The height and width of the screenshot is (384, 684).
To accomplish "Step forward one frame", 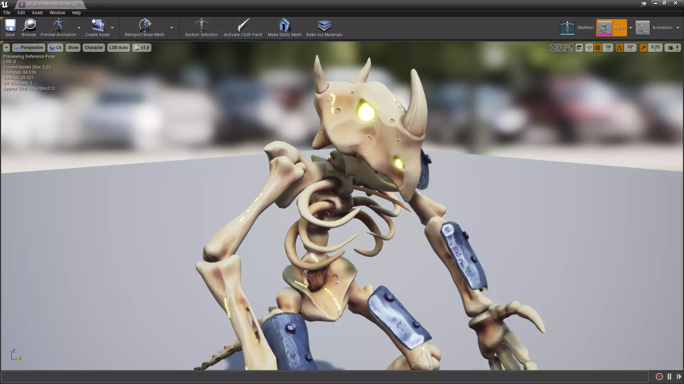I will 679,377.
